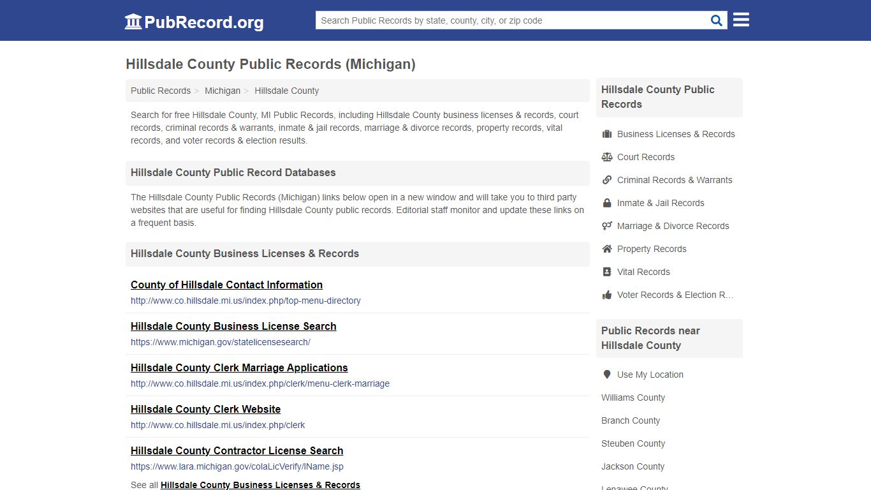Select Marriage & Divorce Records in sidebar
This screenshot has width=871, height=490.
point(673,226)
